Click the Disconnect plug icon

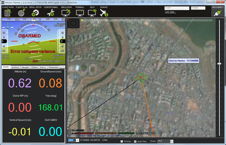click(x=218, y=13)
